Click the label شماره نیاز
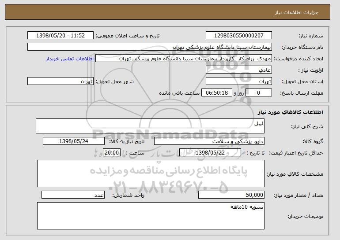 coord(311,36)
